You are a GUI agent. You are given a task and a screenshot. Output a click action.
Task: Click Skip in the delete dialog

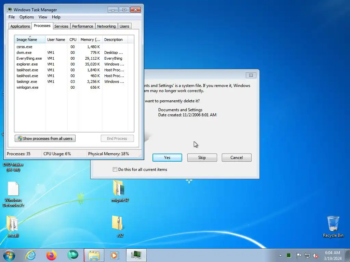click(x=202, y=158)
